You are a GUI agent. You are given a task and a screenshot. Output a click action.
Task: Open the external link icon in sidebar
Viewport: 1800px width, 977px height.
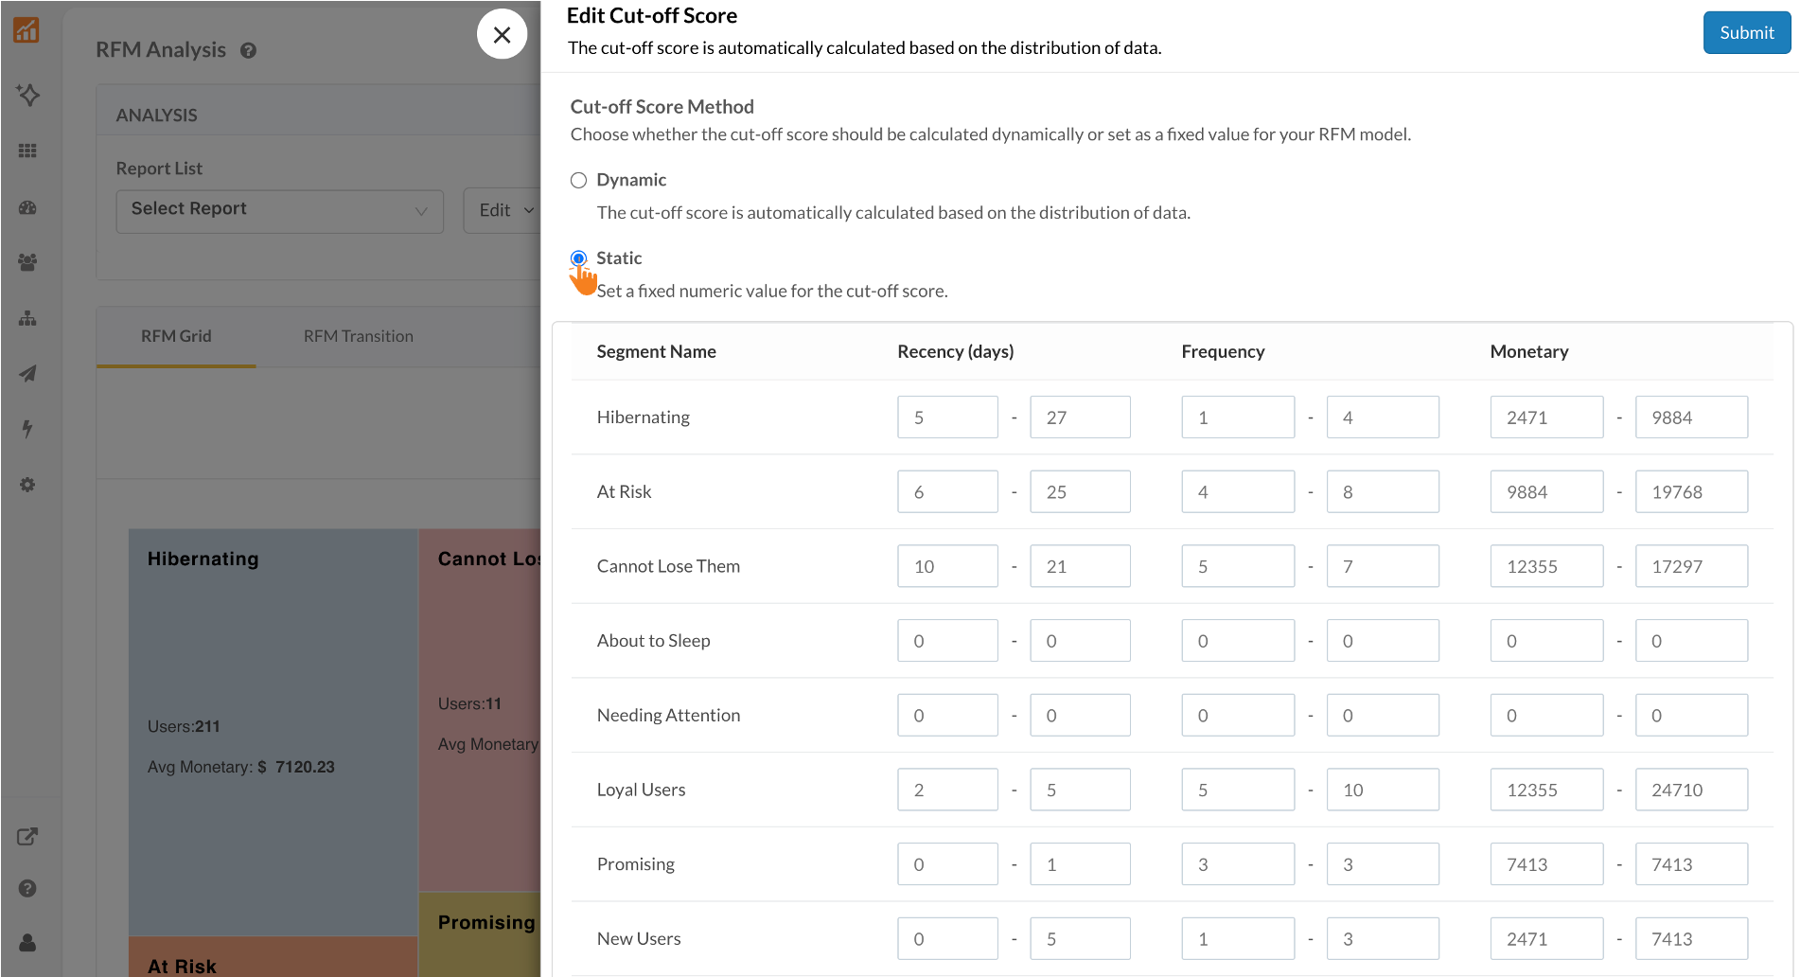pos(28,836)
